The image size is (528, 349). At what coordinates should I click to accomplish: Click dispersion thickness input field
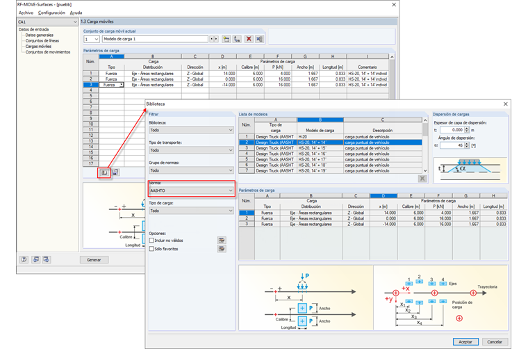[452, 130]
